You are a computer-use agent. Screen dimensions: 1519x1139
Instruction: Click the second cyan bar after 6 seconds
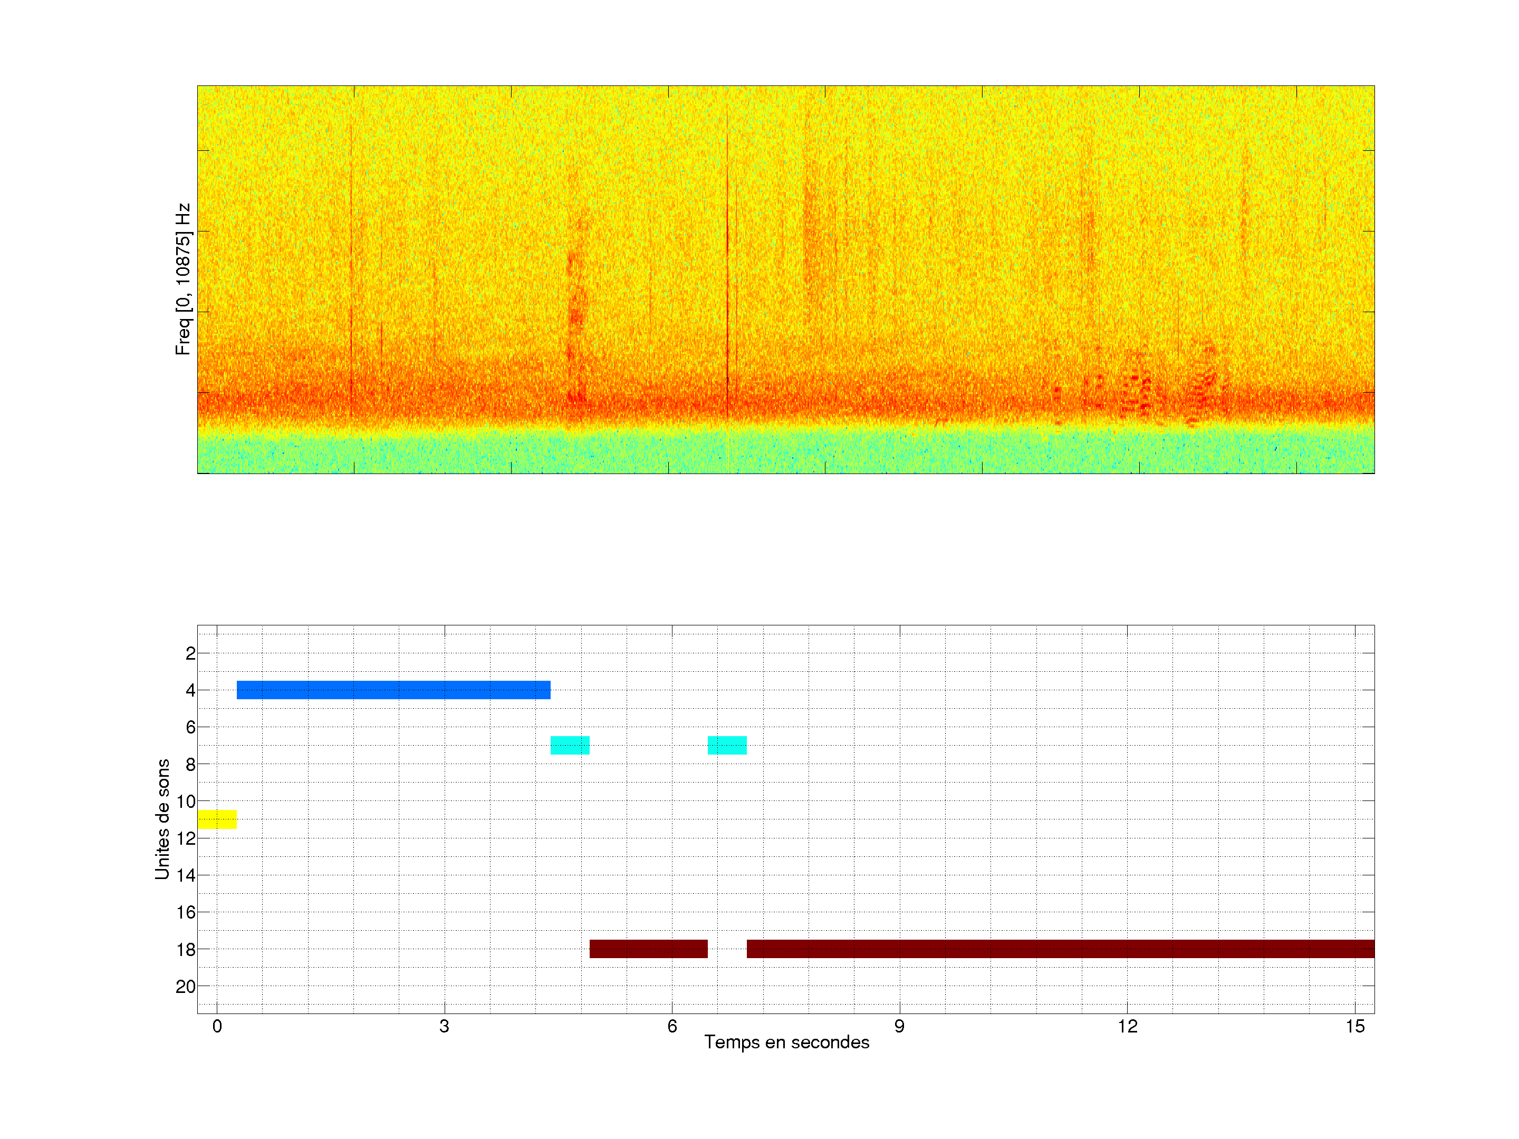(x=727, y=745)
